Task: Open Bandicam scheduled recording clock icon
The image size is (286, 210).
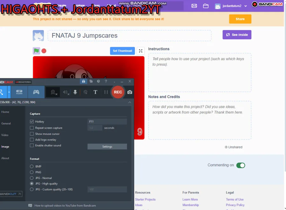Action: coord(98,81)
